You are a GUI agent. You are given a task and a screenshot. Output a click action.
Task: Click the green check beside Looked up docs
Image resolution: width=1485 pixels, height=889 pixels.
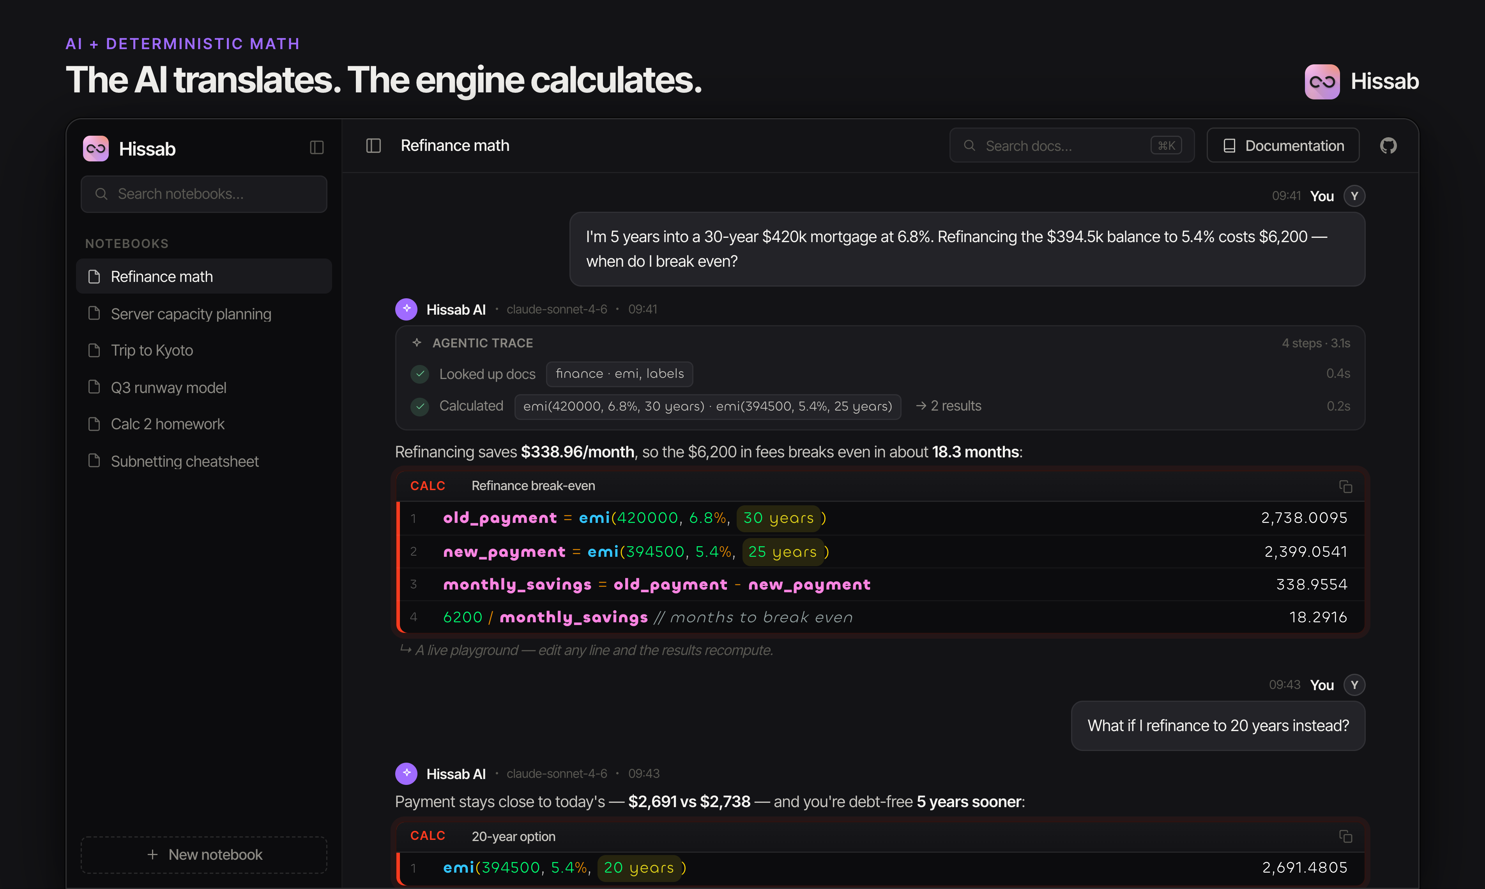(420, 374)
